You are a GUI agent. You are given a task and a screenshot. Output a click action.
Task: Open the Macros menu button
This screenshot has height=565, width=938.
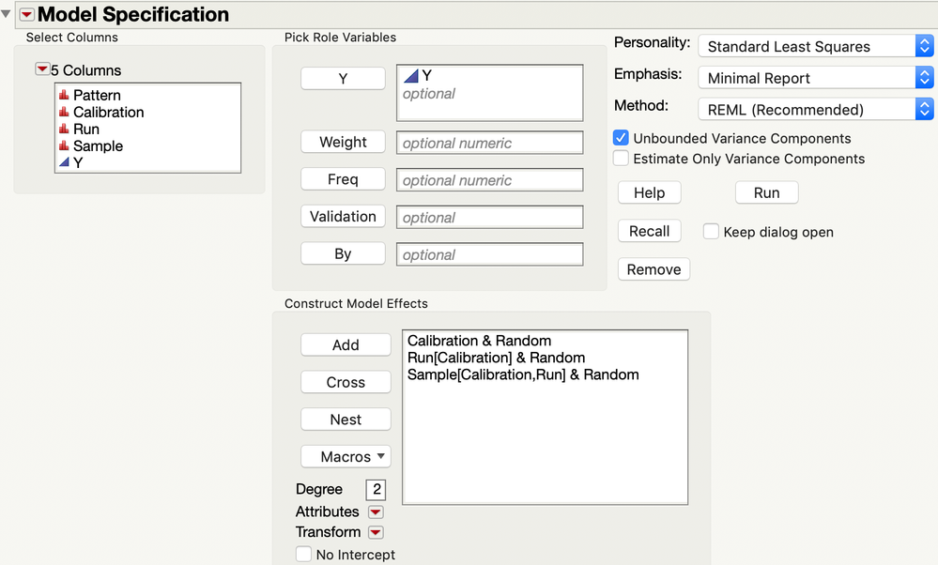click(x=346, y=456)
